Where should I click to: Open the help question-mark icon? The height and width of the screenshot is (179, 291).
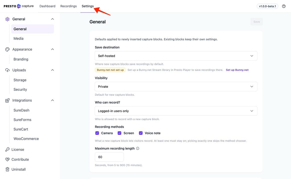click(x=284, y=6)
